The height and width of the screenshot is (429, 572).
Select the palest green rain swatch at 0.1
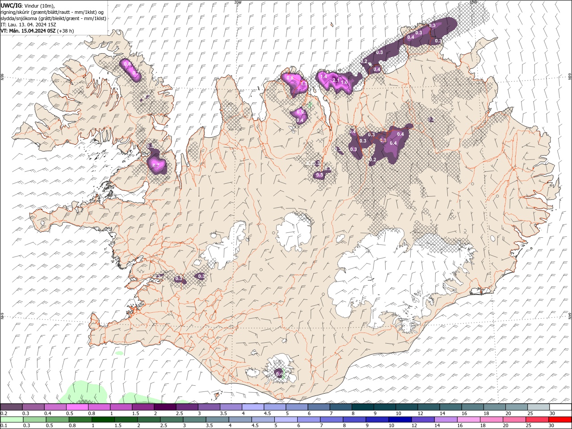(12, 420)
